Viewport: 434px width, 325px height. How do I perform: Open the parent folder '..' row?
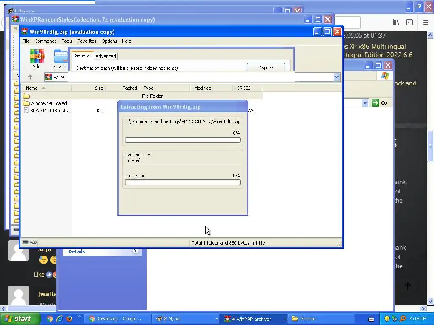142,96
